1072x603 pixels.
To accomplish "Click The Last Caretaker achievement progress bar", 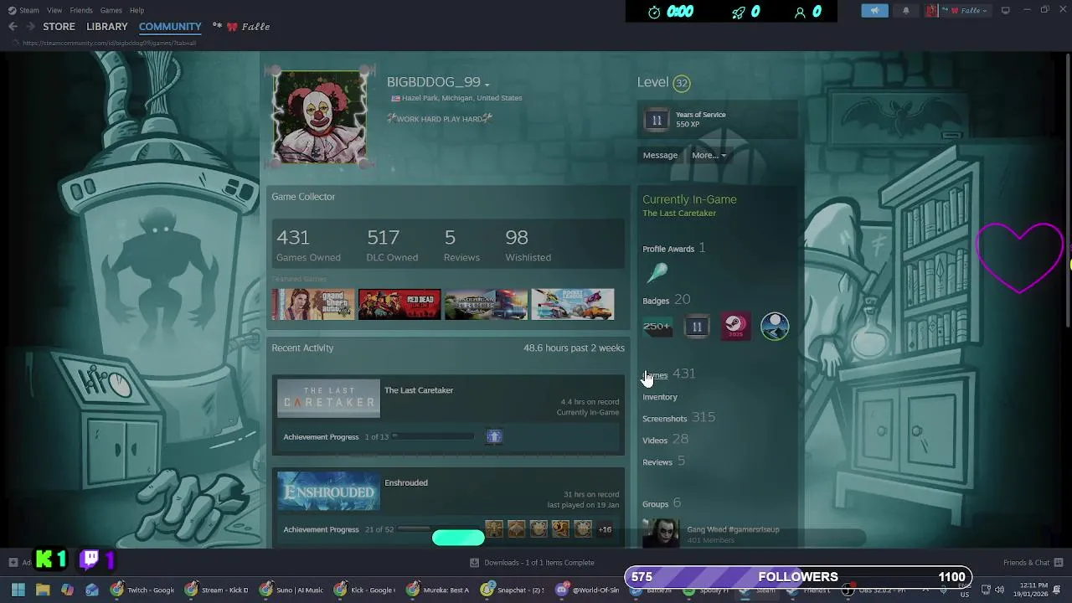I will pyautogui.click(x=434, y=436).
